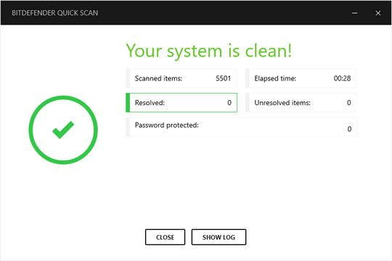Minimize the Bitdefender Quick Scan window

[354, 13]
